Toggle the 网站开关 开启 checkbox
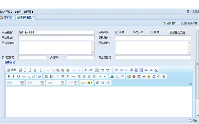The image size is (199, 124). 117,32
